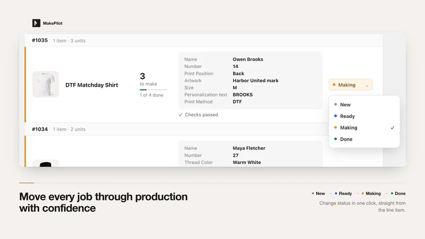Select Making option in status menu
The width and height of the screenshot is (425, 239).
tap(364, 127)
